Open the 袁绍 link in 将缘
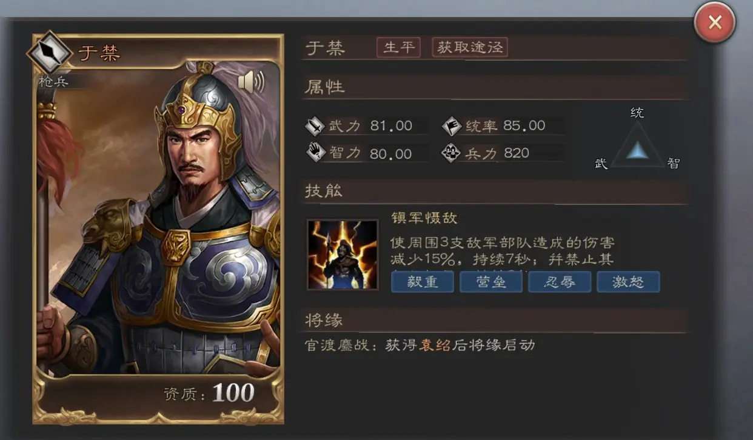Image resolution: width=753 pixels, height=440 pixels. [x=436, y=345]
